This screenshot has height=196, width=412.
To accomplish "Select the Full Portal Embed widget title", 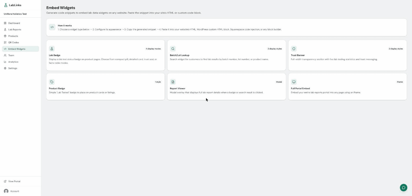I will [x=300, y=88].
